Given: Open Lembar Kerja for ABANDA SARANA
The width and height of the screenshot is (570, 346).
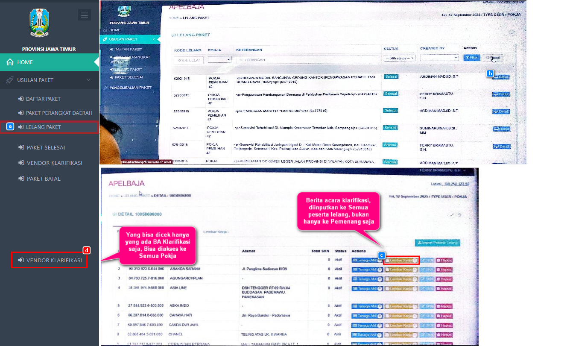Looking at the screenshot, I should (x=401, y=270).
